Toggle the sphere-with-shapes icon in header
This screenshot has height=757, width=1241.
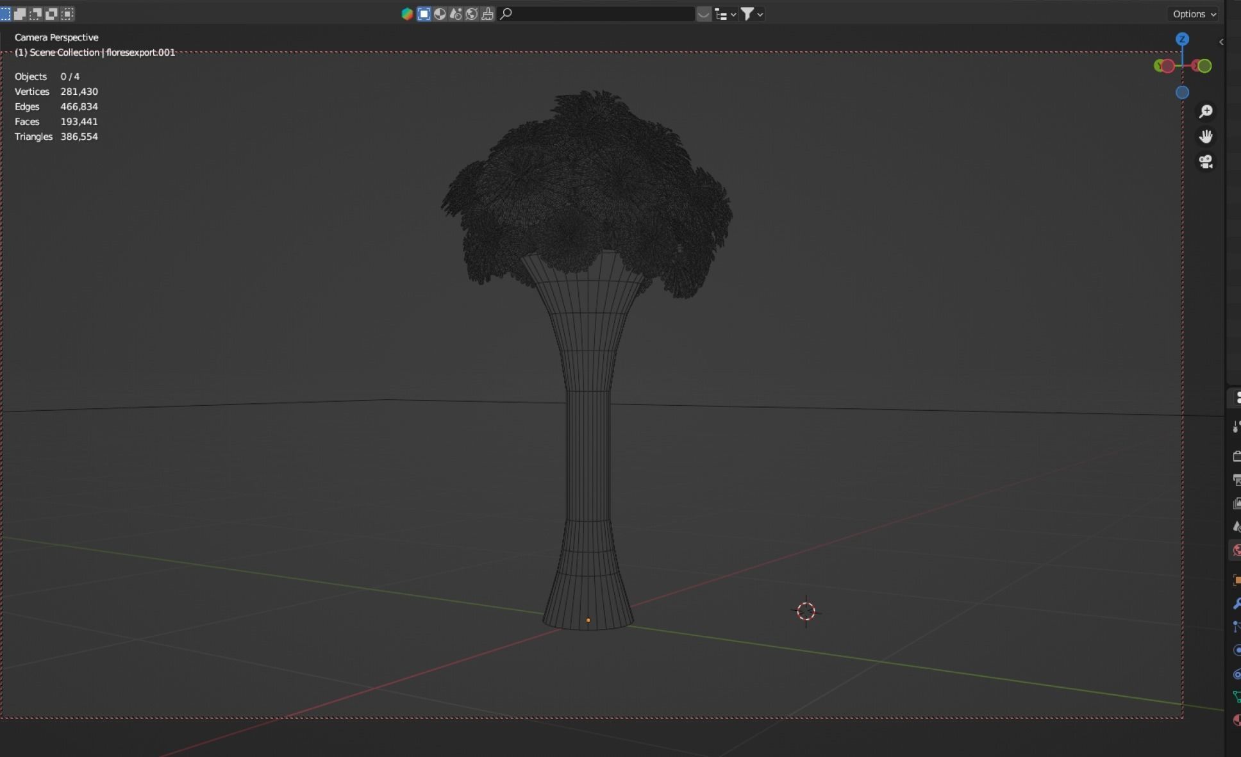456,14
